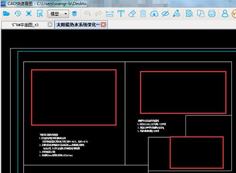Select the text T tool
This screenshot has width=236, height=173.
pos(121,14)
